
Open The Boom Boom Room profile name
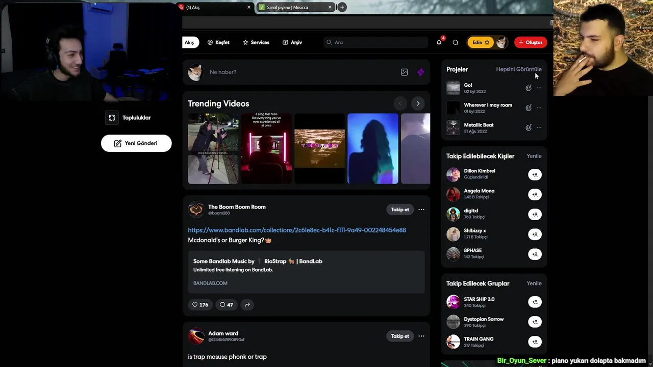tap(237, 207)
